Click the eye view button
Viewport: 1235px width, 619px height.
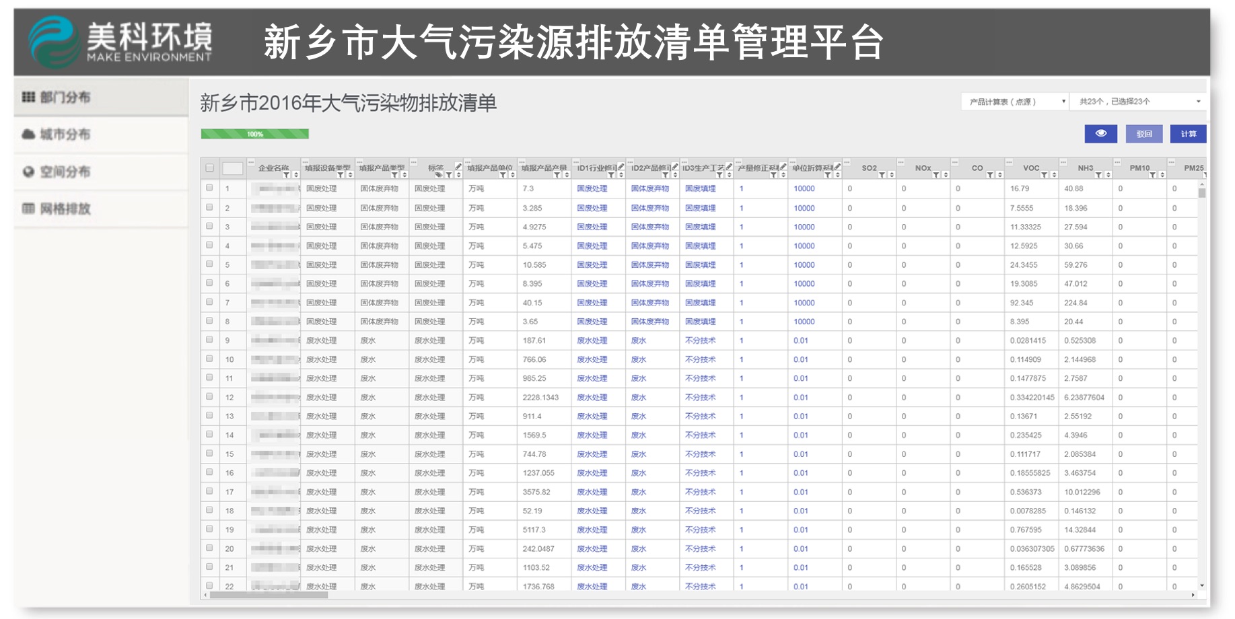coord(1100,134)
